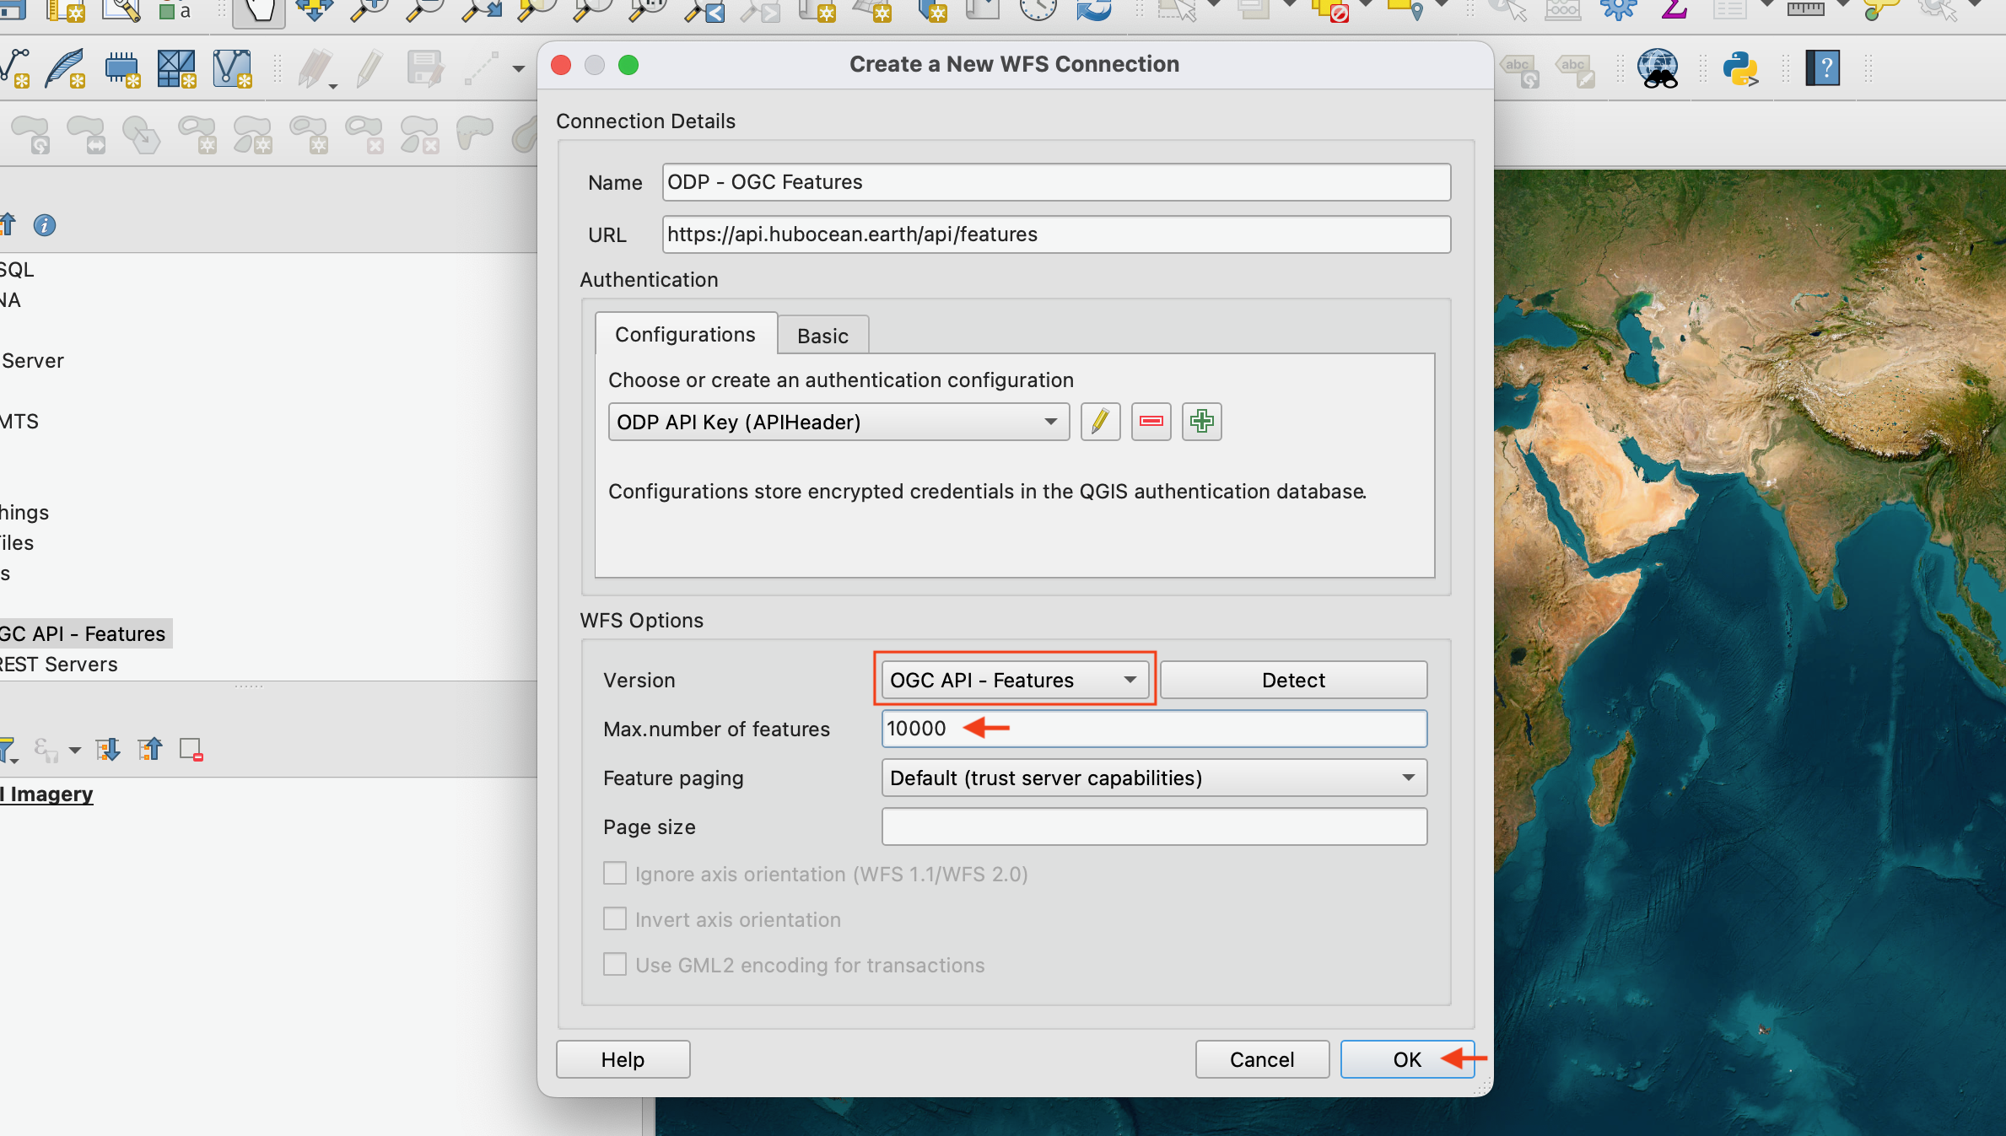Open the Version dropdown showing OGC API - Features
This screenshot has width=2006, height=1136.
click(x=1013, y=680)
